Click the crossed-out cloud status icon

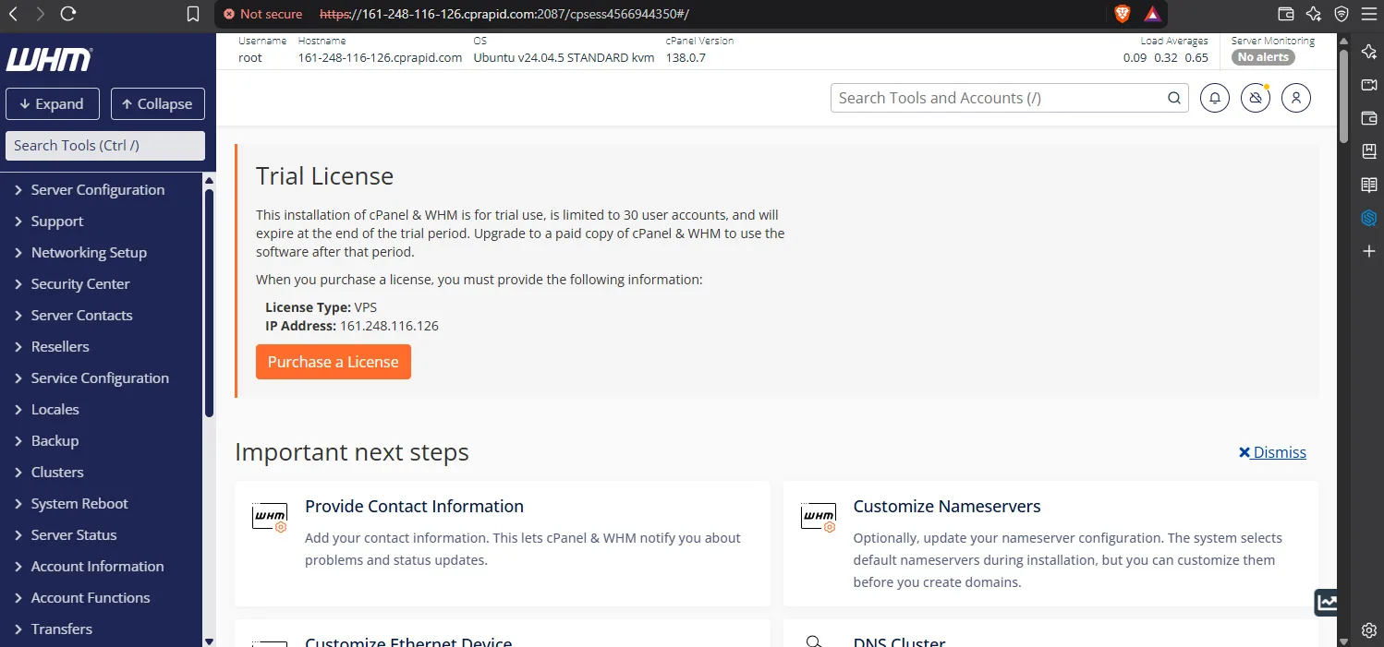[1256, 98]
